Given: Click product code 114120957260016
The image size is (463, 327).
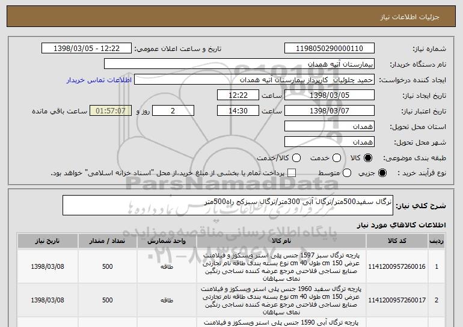Looking at the screenshot, I should 397,266.
